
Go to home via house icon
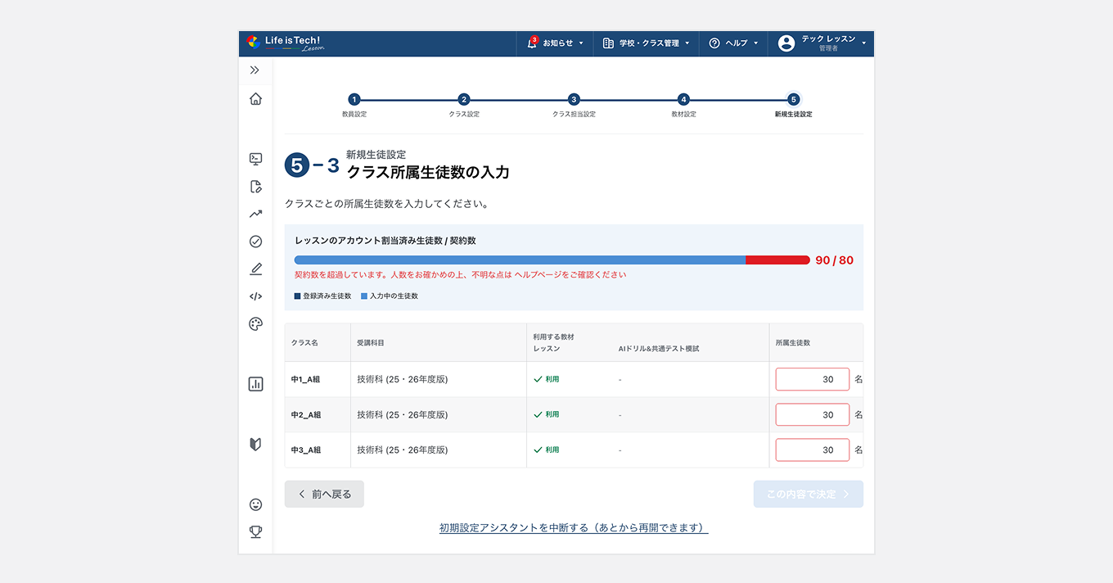click(255, 99)
